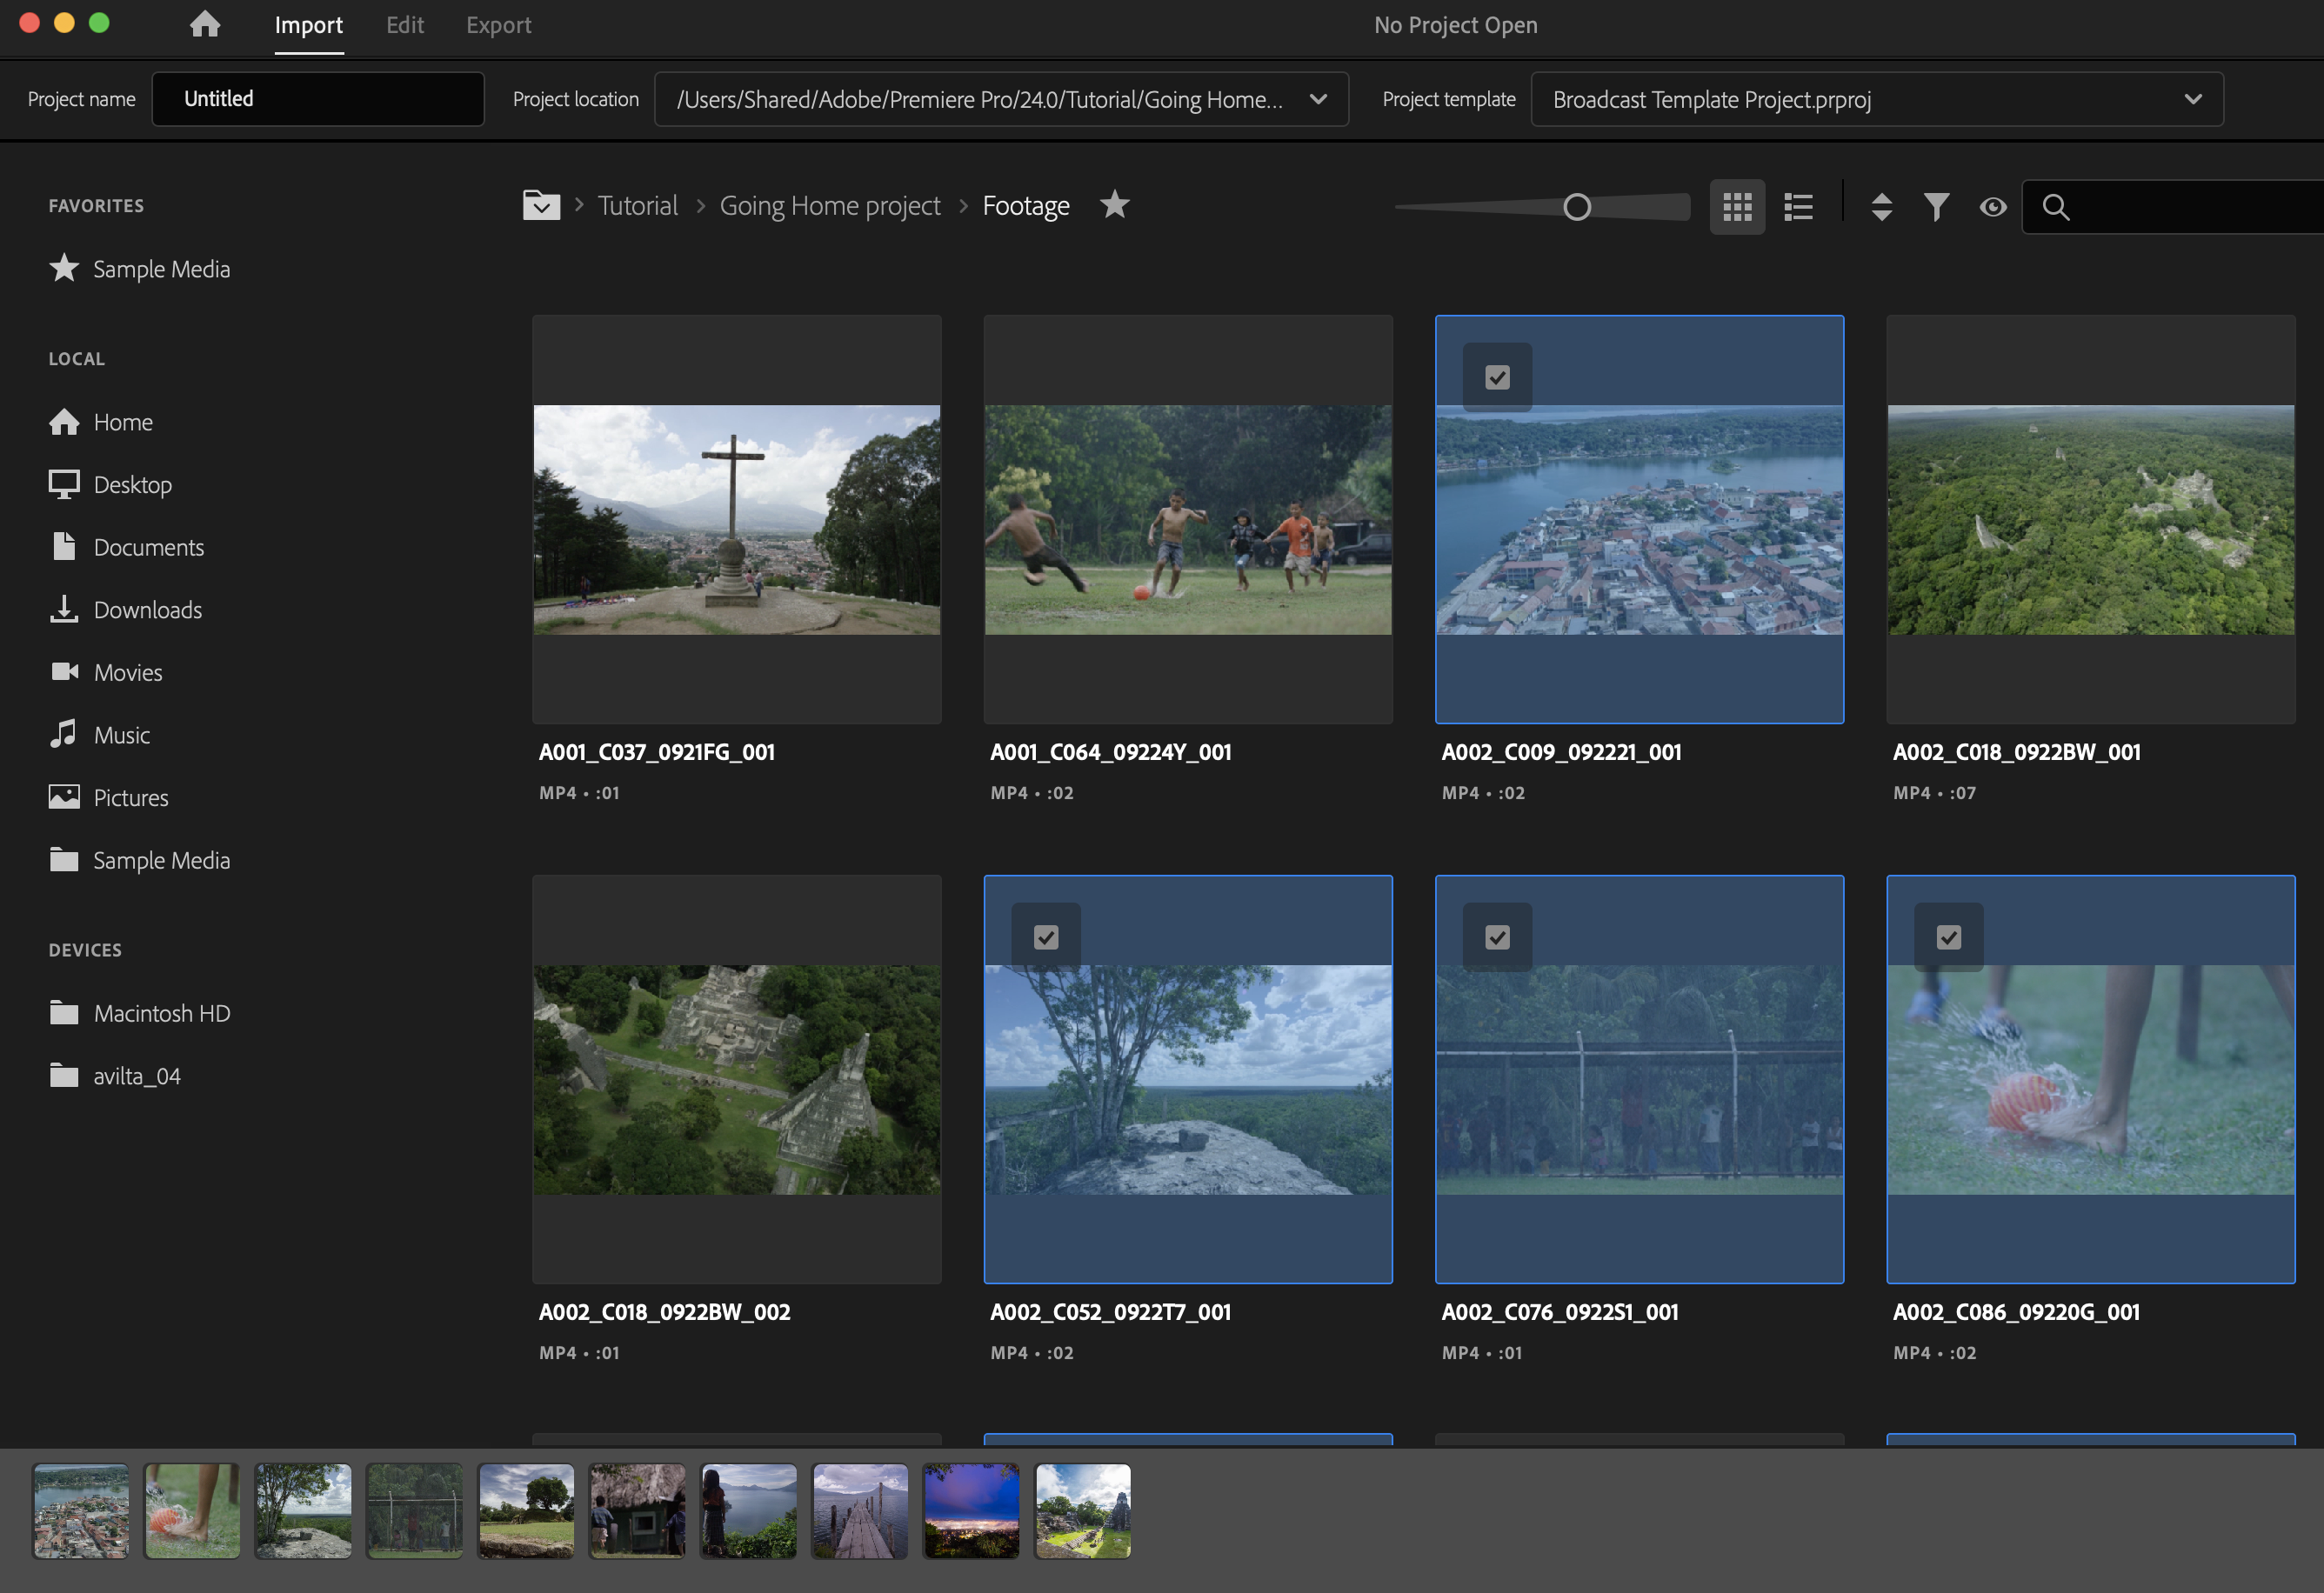This screenshot has width=2324, height=1593.
Task: Switch to grid view
Action: 1737,207
